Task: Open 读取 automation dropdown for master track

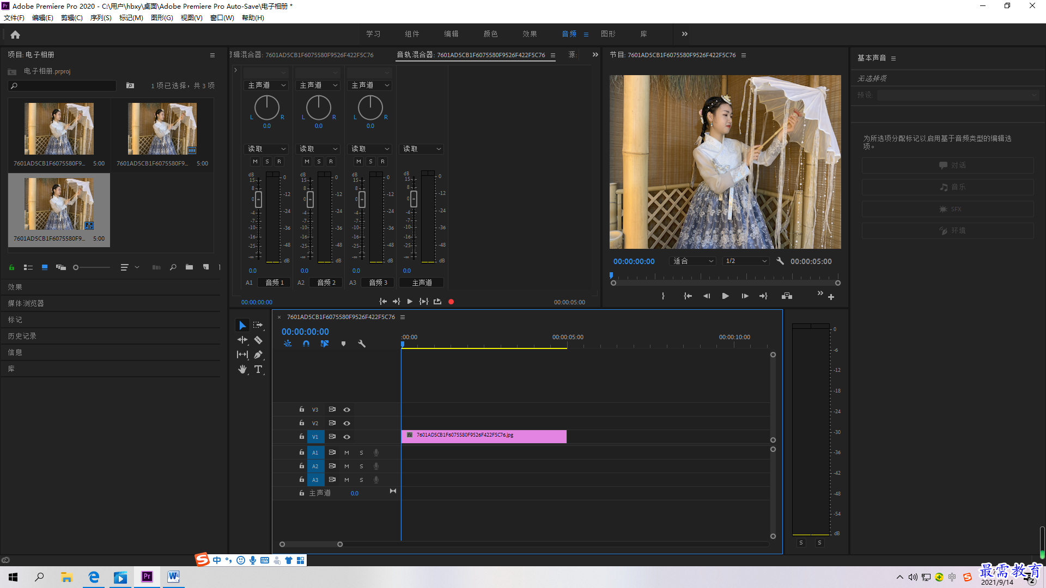Action: 422,149
